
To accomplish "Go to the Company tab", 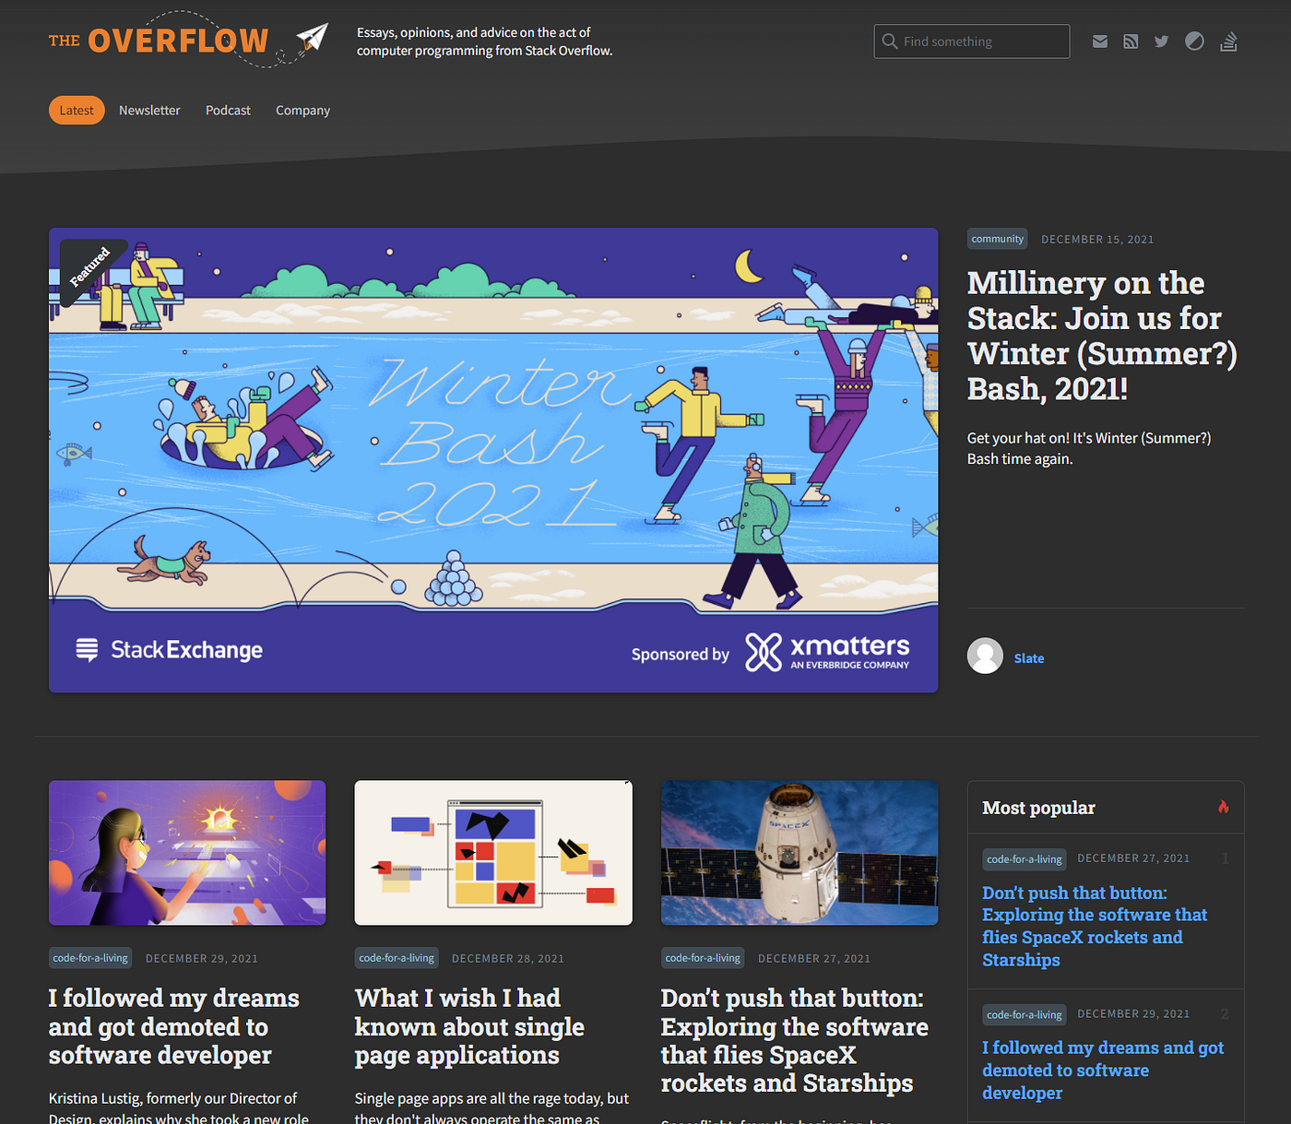I will pyautogui.click(x=302, y=111).
